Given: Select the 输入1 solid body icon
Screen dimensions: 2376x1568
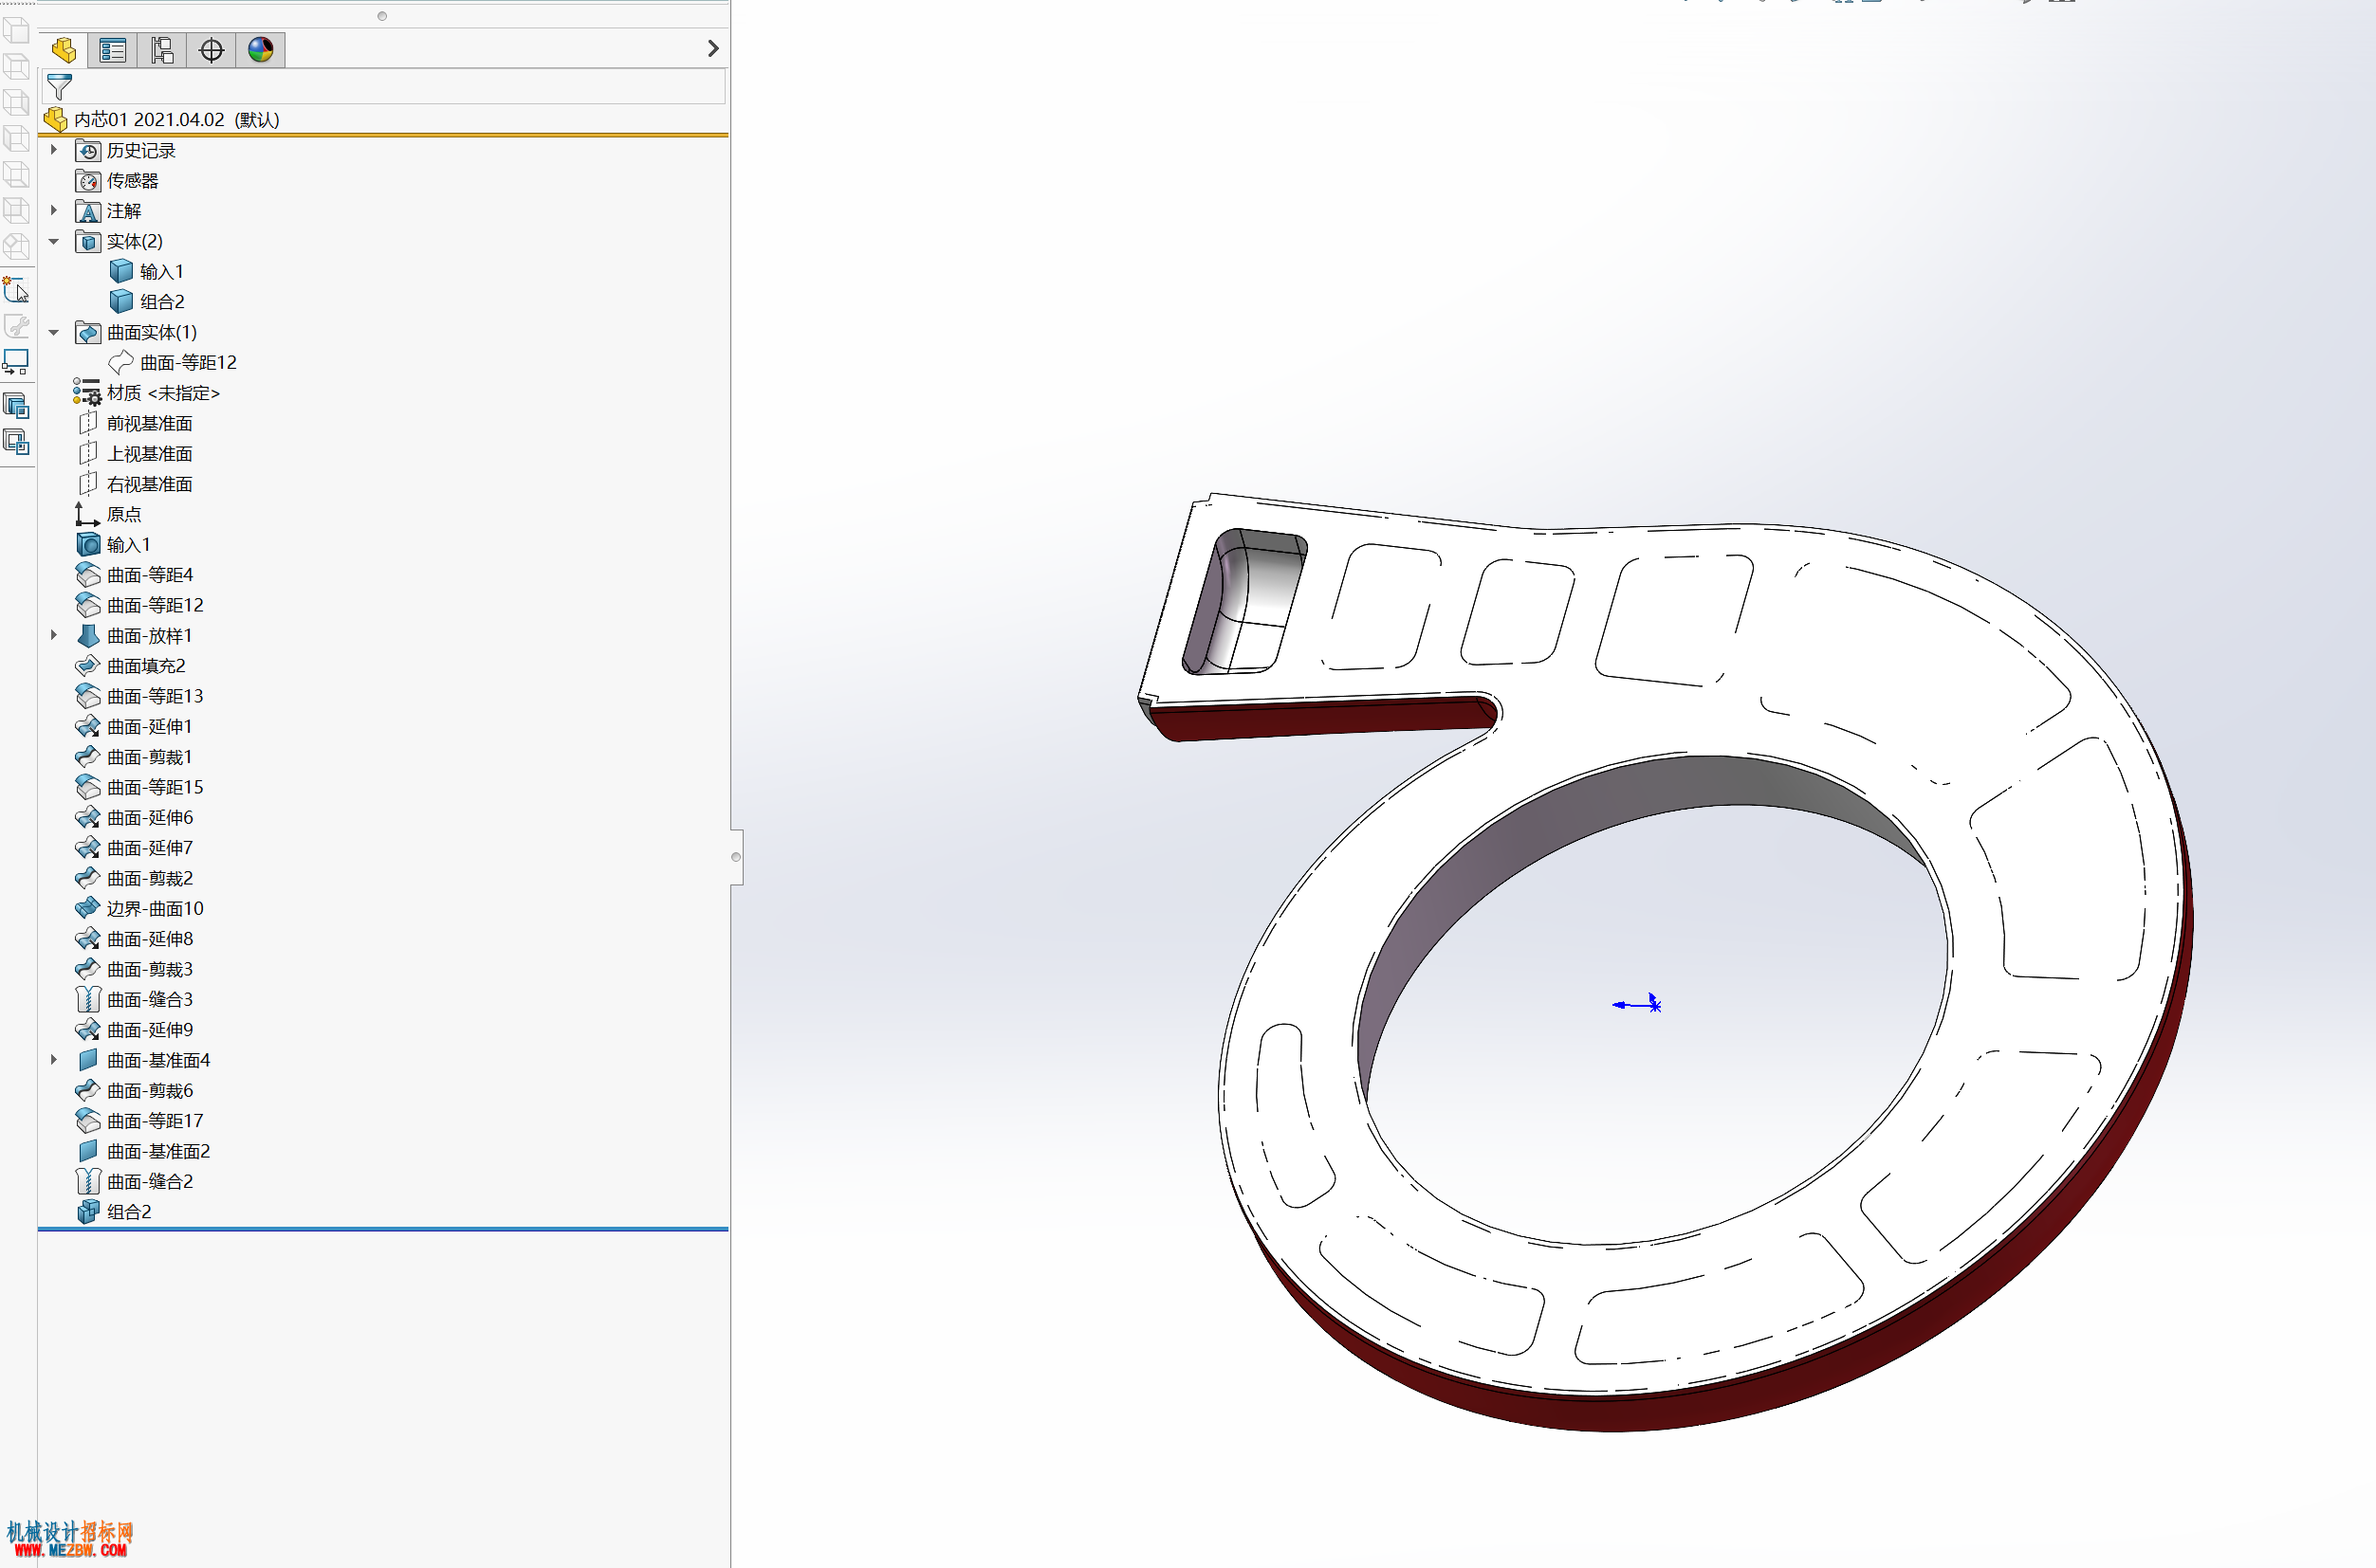Looking at the screenshot, I should tap(121, 271).
